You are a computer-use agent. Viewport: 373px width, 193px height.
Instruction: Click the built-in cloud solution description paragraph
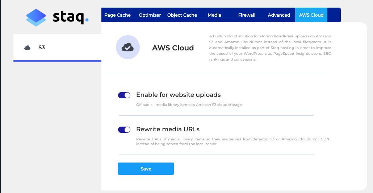[270, 48]
